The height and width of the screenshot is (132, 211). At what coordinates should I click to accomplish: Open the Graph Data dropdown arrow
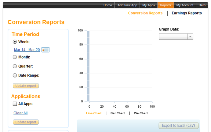pyautogui.click(x=190, y=37)
